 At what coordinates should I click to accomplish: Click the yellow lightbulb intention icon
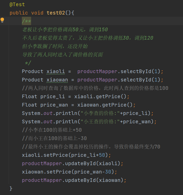coord(3,20)
